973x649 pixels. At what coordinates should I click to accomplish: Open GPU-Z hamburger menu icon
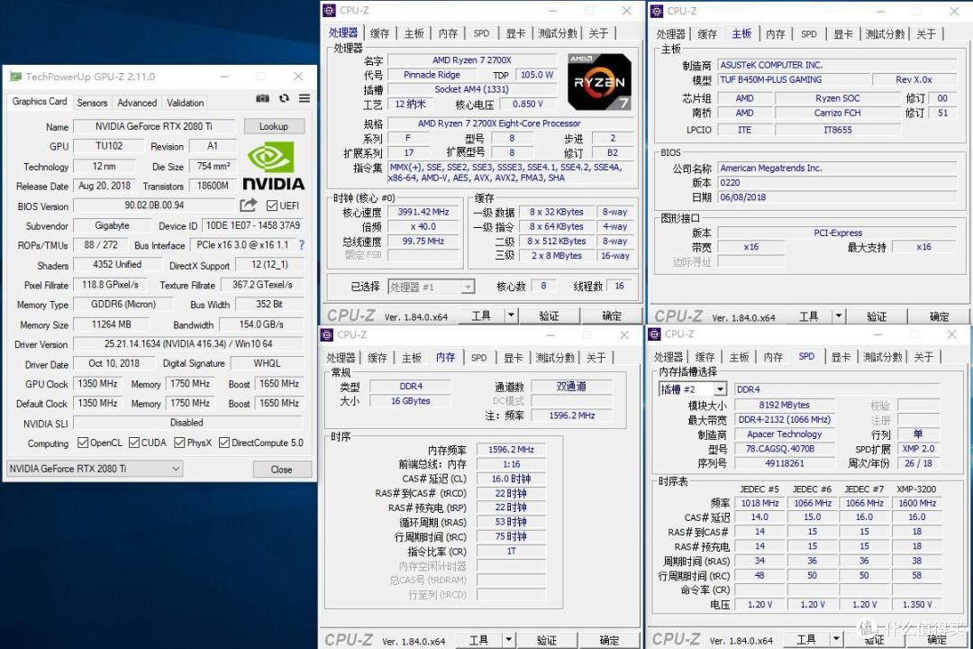305,98
